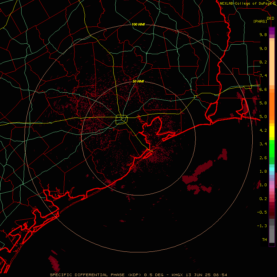The height and width of the screenshot is (277, 277).
Task: Click the 7.4 value on the scale
Action: tap(263, 76)
